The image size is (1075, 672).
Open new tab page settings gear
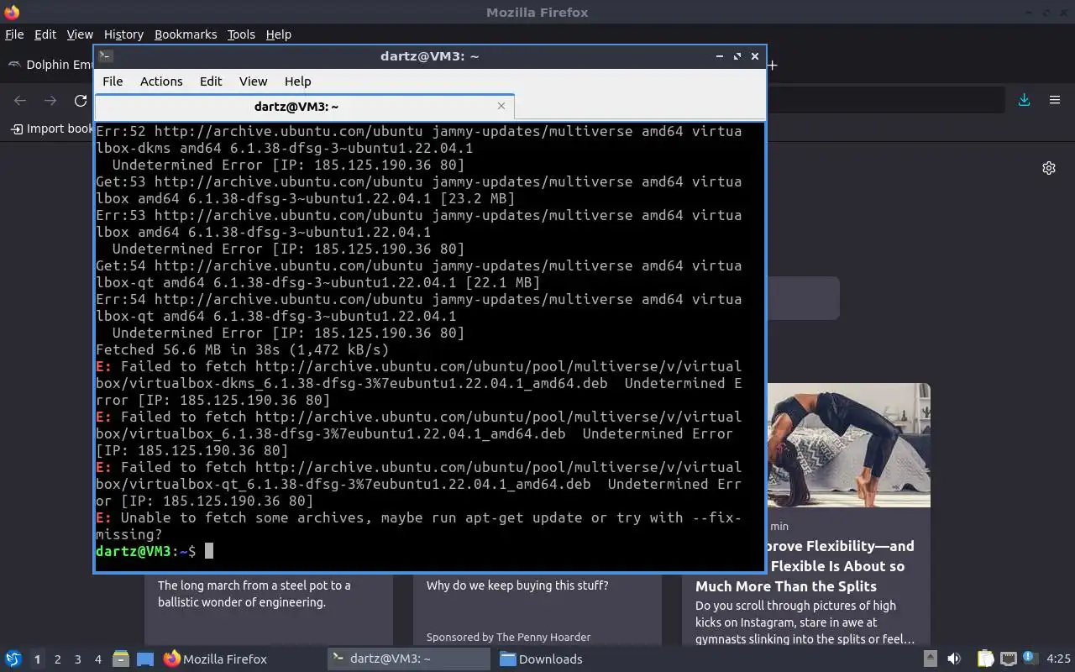[x=1049, y=168]
